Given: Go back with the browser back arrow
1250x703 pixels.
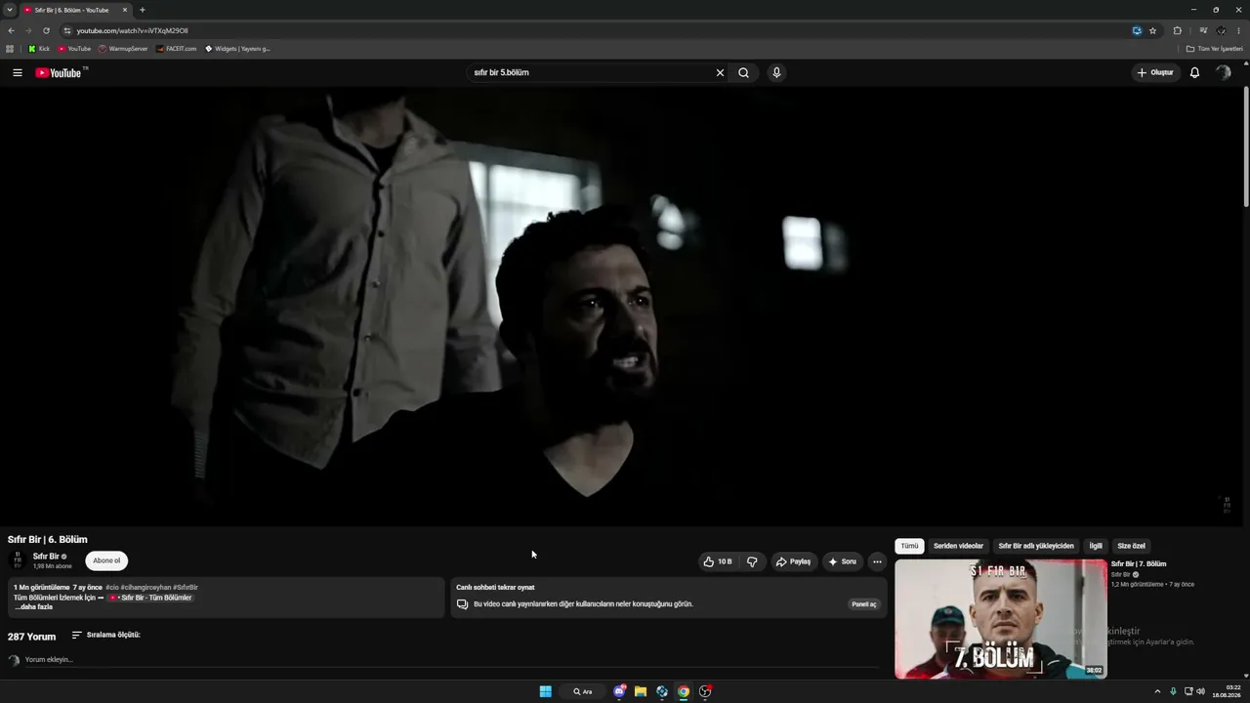Looking at the screenshot, I should (11, 30).
